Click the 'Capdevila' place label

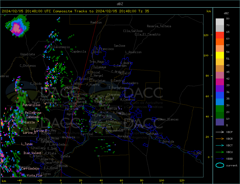click(79, 52)
